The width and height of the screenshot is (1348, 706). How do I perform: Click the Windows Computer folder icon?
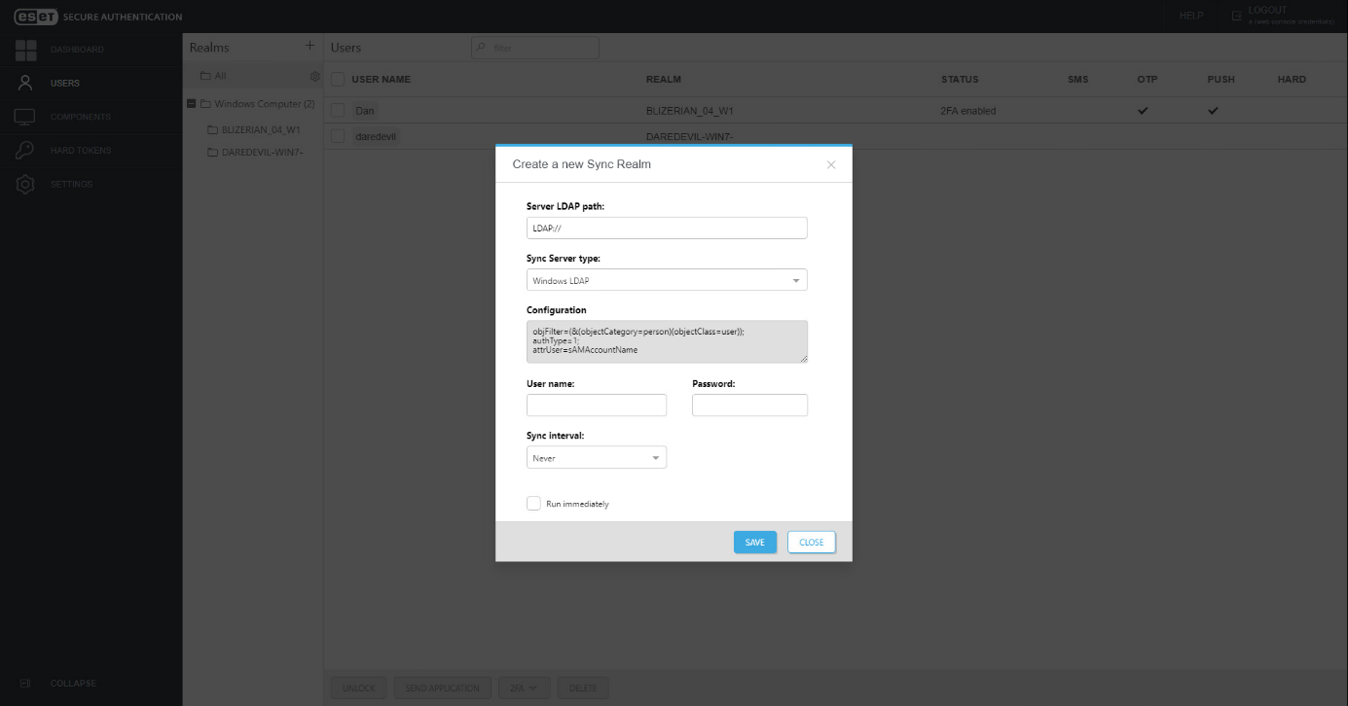pyautogui.click(x=205, y=104)
